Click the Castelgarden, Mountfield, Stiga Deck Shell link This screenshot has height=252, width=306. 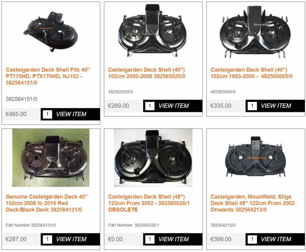coord(252,203)
